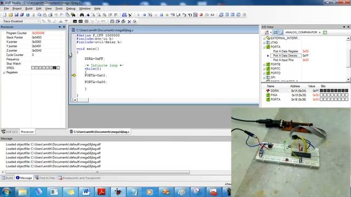Click the first black chip icon on second toolbar

tap(75, 21)
